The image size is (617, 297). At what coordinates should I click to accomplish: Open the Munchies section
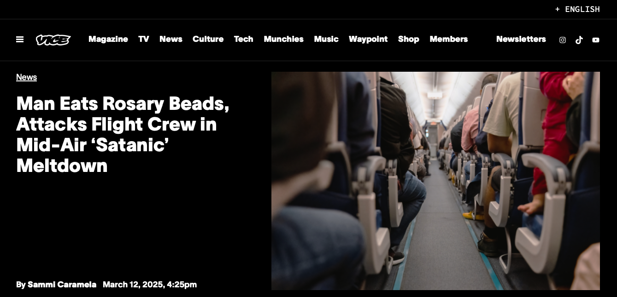(284, 39)
